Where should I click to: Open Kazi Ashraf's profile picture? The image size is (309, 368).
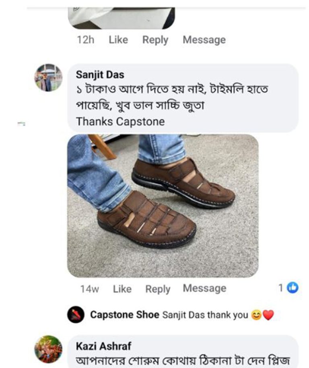coord(48,349)
